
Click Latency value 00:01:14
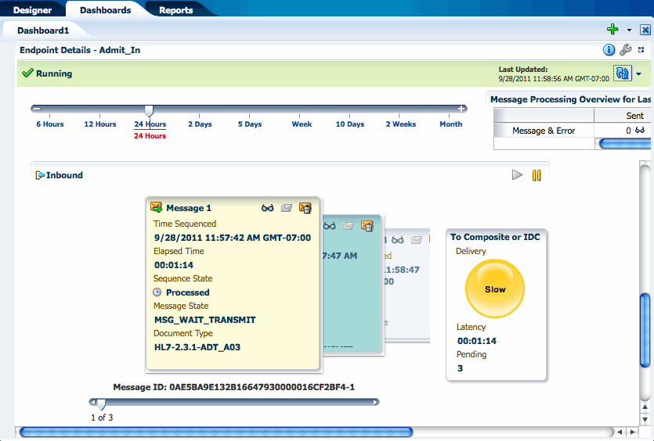pos(477,341)
